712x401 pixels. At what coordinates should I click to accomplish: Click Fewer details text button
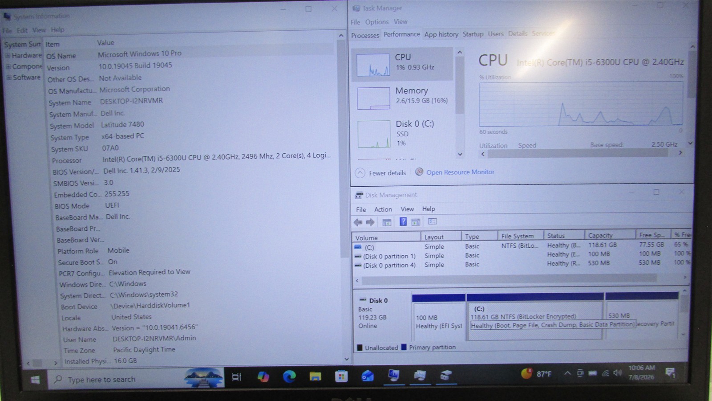click(x=387, y=173)
